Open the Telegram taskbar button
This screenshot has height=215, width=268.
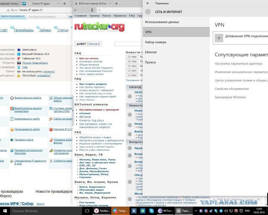(120, 211)
